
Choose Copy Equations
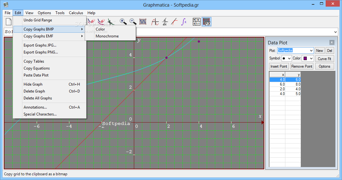(50, 68)
